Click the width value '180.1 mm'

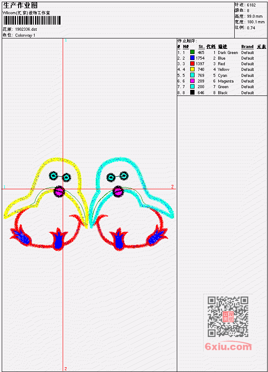255,22
